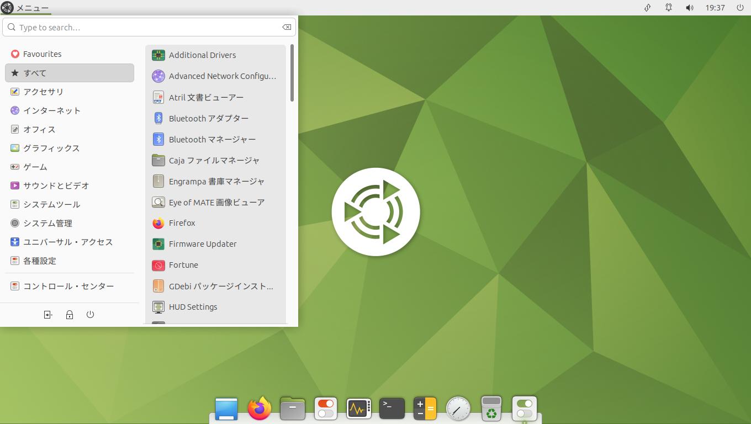
Task: Launch Additional Drivers from the menu
Action: pyautogui.click(x=202, y=55)
